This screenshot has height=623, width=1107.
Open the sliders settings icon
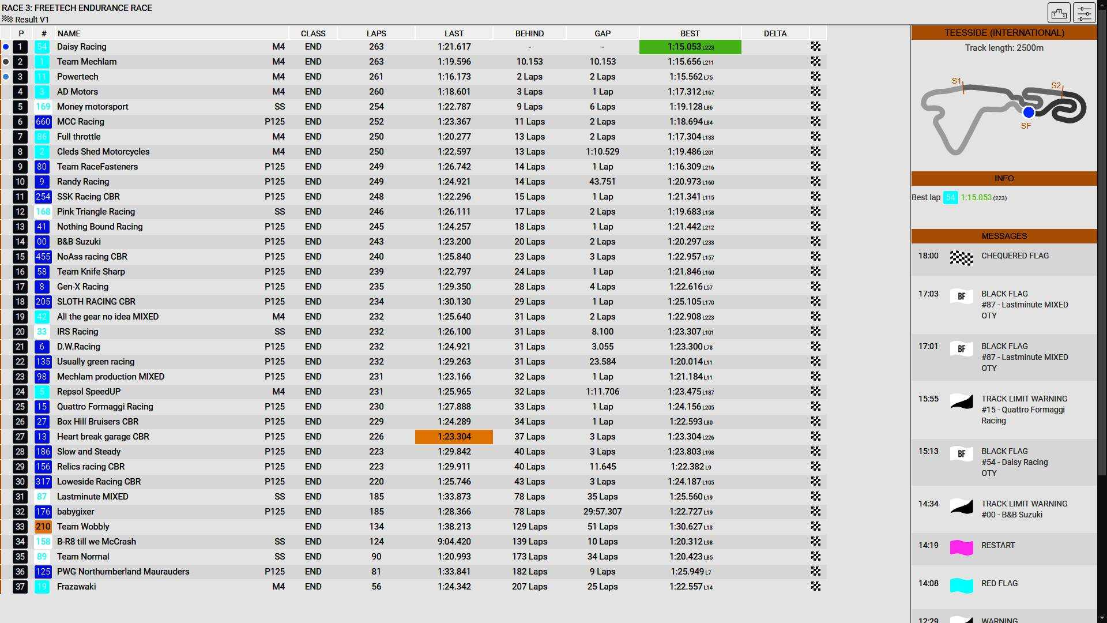[1084, 13]
